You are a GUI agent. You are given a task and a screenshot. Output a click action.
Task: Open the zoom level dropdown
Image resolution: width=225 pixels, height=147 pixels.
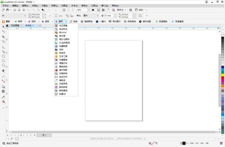[89, 10]
